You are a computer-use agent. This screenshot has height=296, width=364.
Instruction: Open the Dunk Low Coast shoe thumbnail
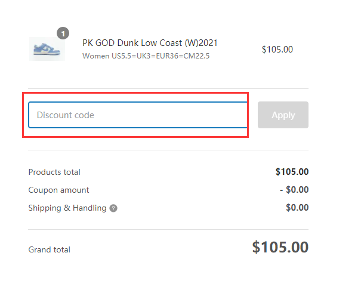[x=47, y=49]
